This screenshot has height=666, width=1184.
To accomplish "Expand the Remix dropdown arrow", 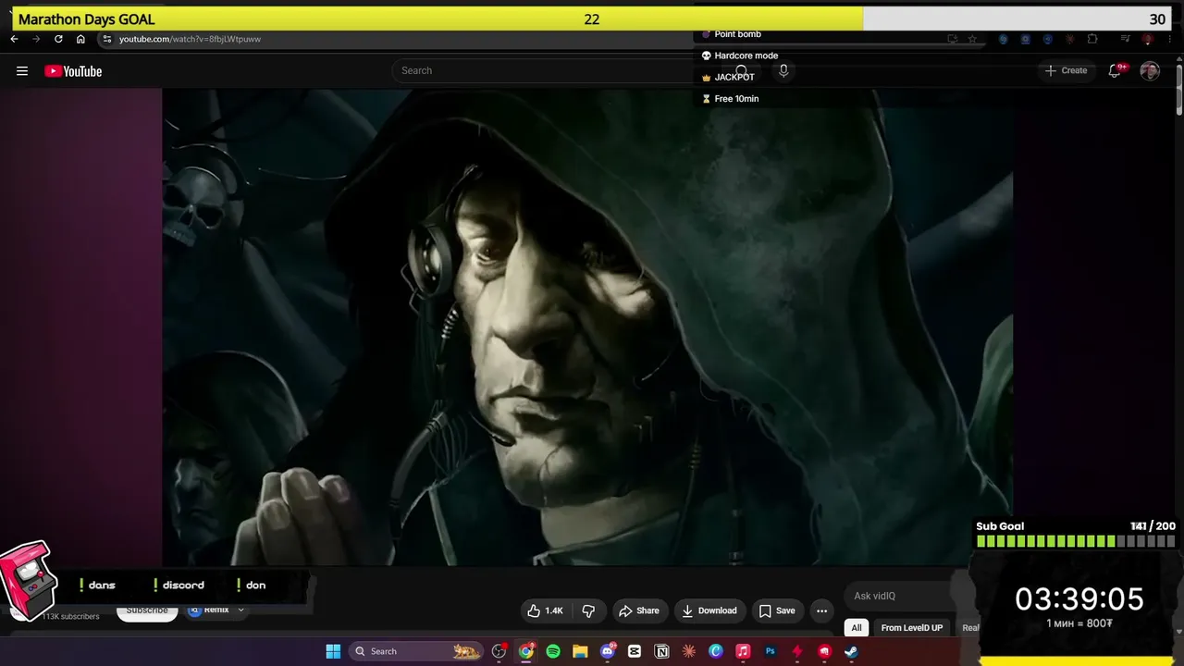I will [x=240, y=610].
